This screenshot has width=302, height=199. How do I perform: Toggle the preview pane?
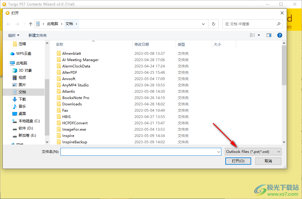(269, 35)
